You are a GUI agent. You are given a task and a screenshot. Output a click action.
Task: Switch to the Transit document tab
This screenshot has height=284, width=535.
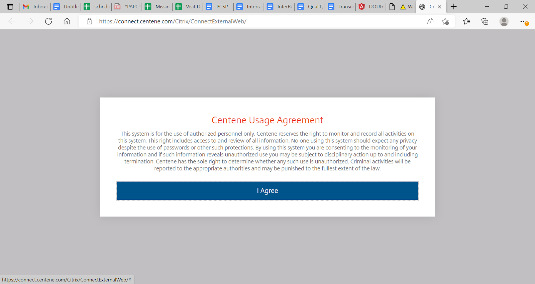click(x=340, y=7)
